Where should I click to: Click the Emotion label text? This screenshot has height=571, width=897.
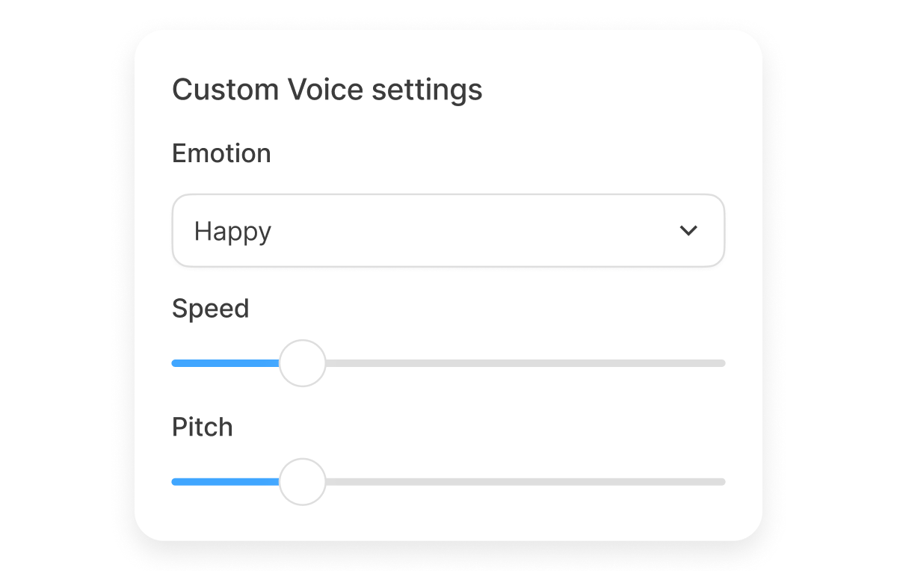click(221, 153)
